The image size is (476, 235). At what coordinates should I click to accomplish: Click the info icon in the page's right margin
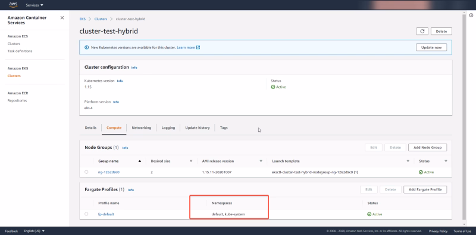(x=471, y=15)
